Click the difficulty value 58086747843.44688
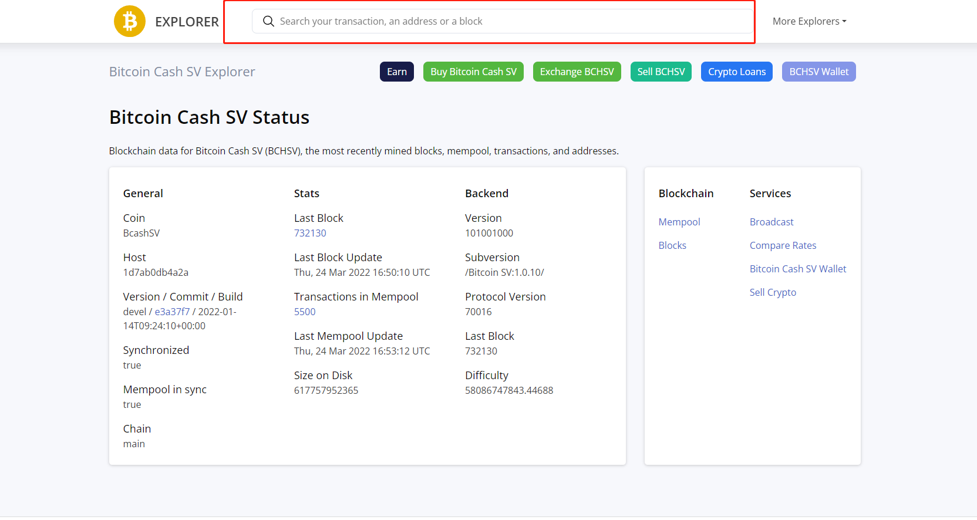The height and width of the screenshot is (520, 977). tap(509, 390)
